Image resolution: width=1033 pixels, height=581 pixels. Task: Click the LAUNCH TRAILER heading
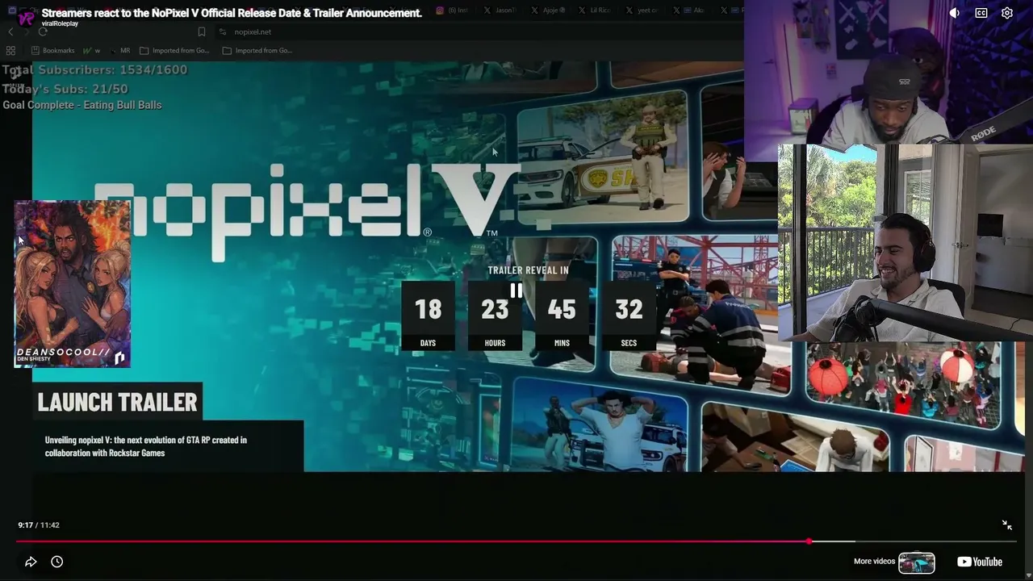[117, 402]
